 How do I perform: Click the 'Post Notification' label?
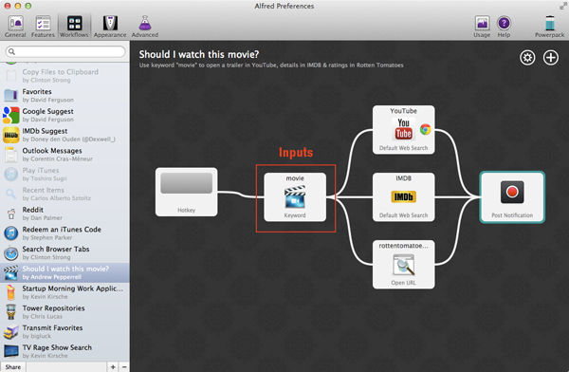[512, 215]
